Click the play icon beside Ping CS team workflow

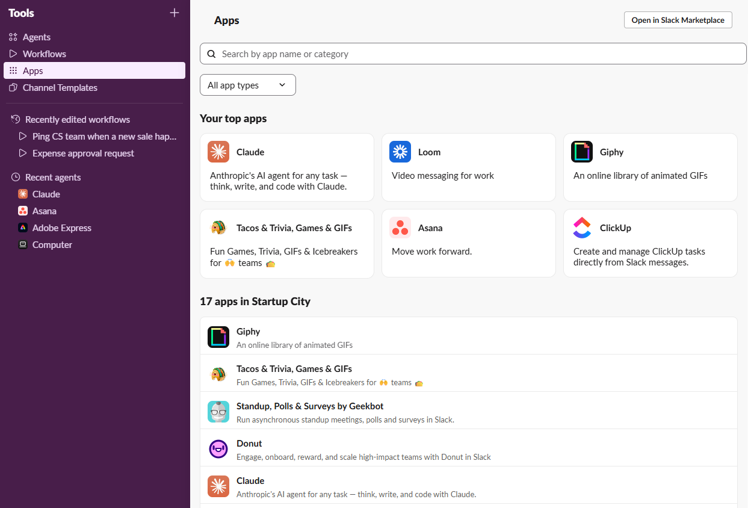23,137
